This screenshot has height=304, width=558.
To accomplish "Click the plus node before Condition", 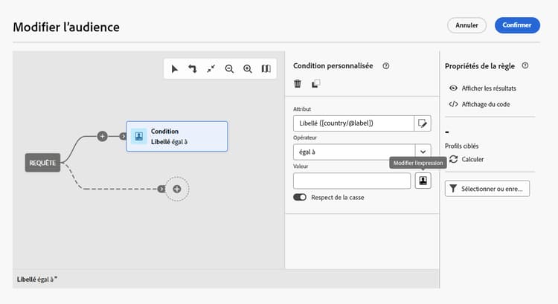I will pos(103,136).
